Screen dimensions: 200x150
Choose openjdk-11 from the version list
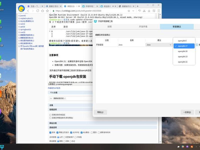[x=184, y=62]
